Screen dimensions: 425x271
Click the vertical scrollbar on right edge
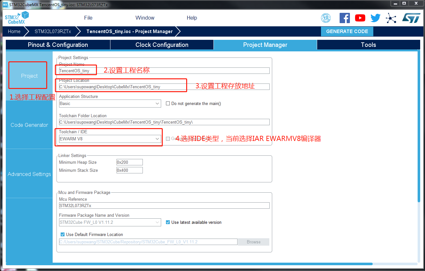tap(419, 128)
